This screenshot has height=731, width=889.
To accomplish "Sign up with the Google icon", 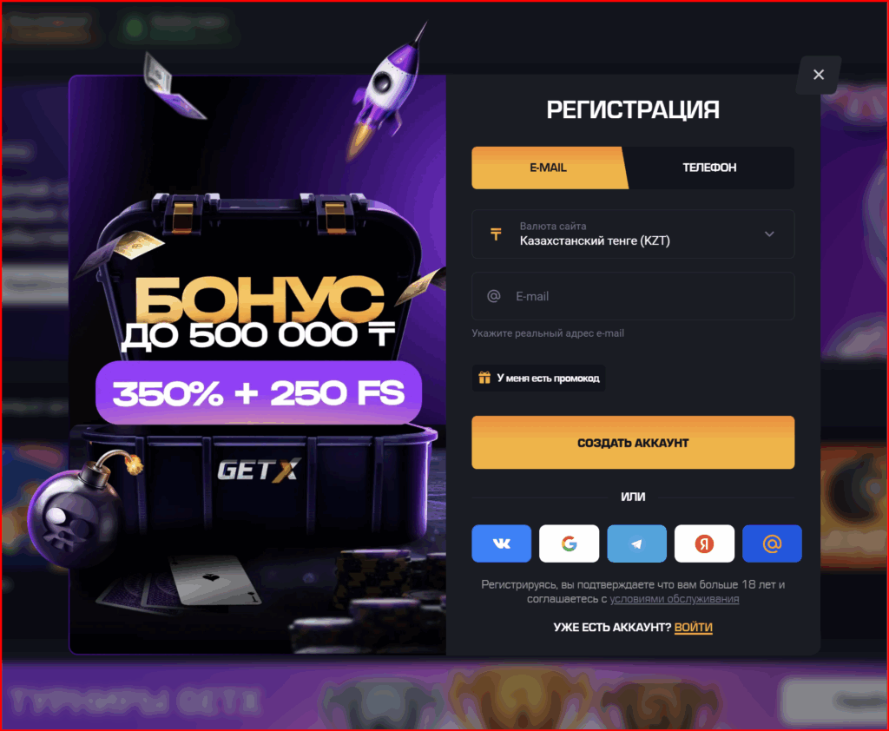I will (x=569, y=543).
